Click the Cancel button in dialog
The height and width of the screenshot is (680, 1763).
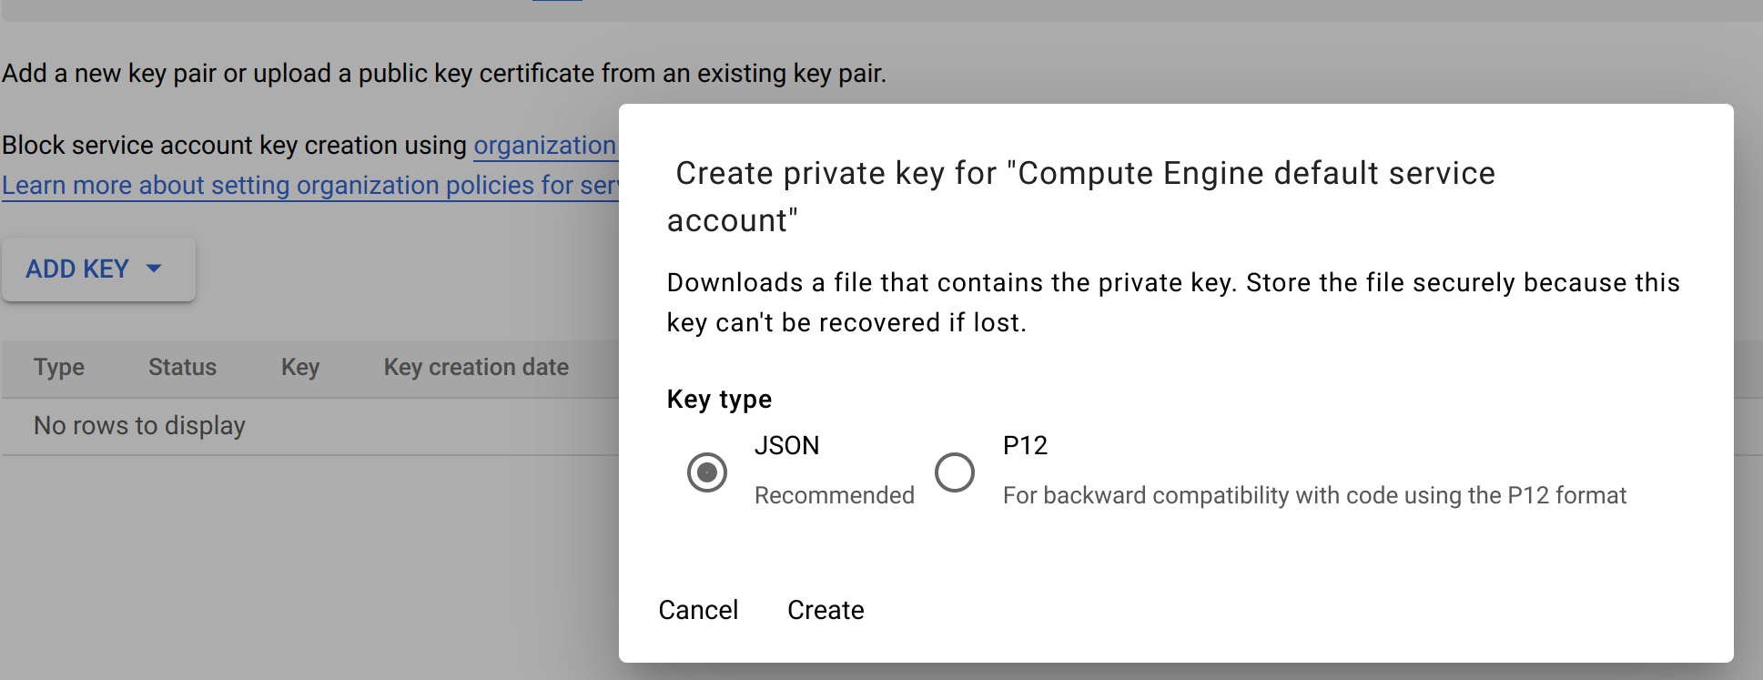tap(698, 610)
